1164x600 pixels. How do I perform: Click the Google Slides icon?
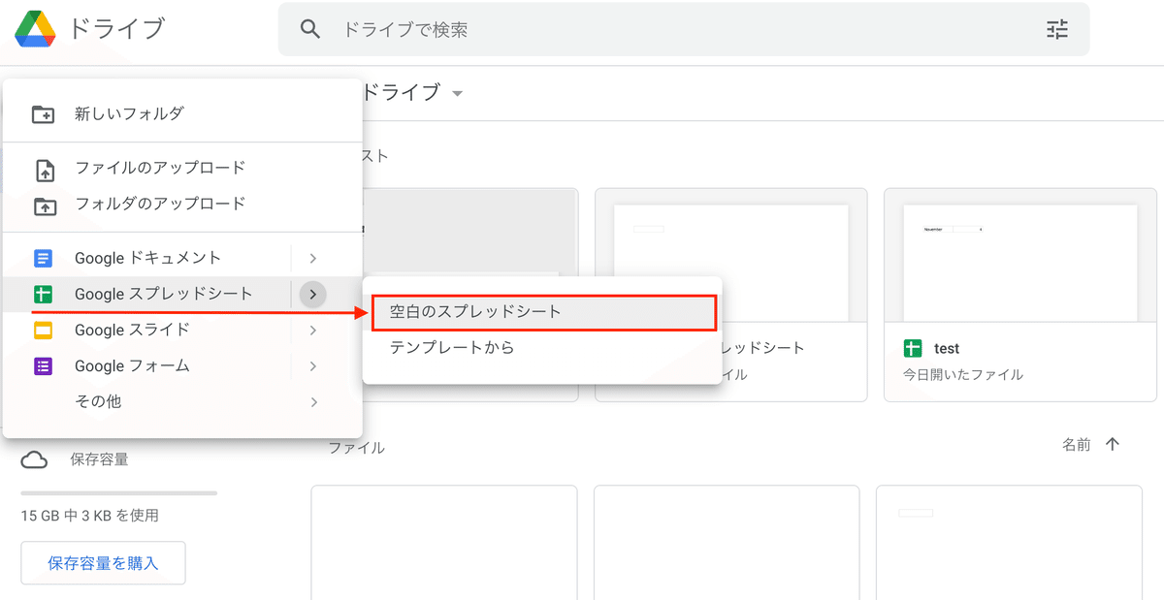pos(43,331)
